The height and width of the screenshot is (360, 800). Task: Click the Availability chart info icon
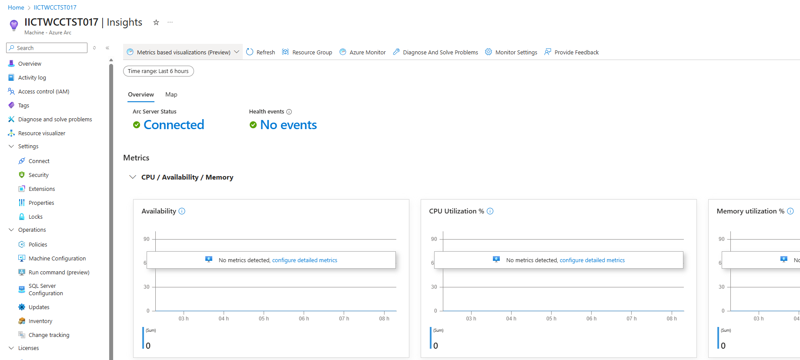[x=182, y=211]
